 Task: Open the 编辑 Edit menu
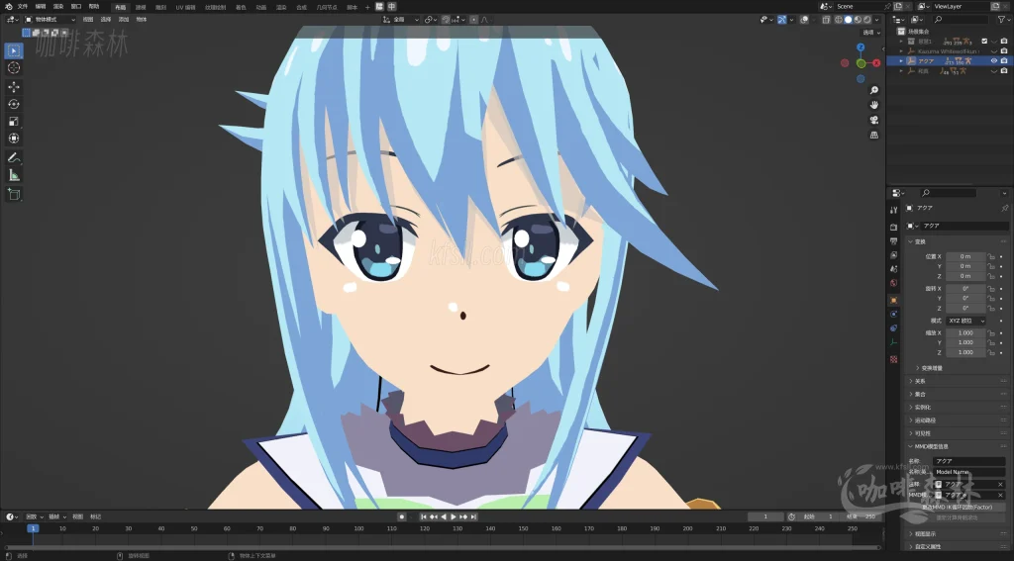[x=40, y=7]
